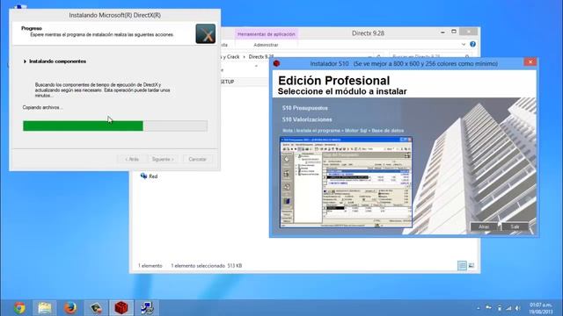
Task: Click '1 elemento seleccionado 513 KB' status text
Action: [x=207, y=266]
